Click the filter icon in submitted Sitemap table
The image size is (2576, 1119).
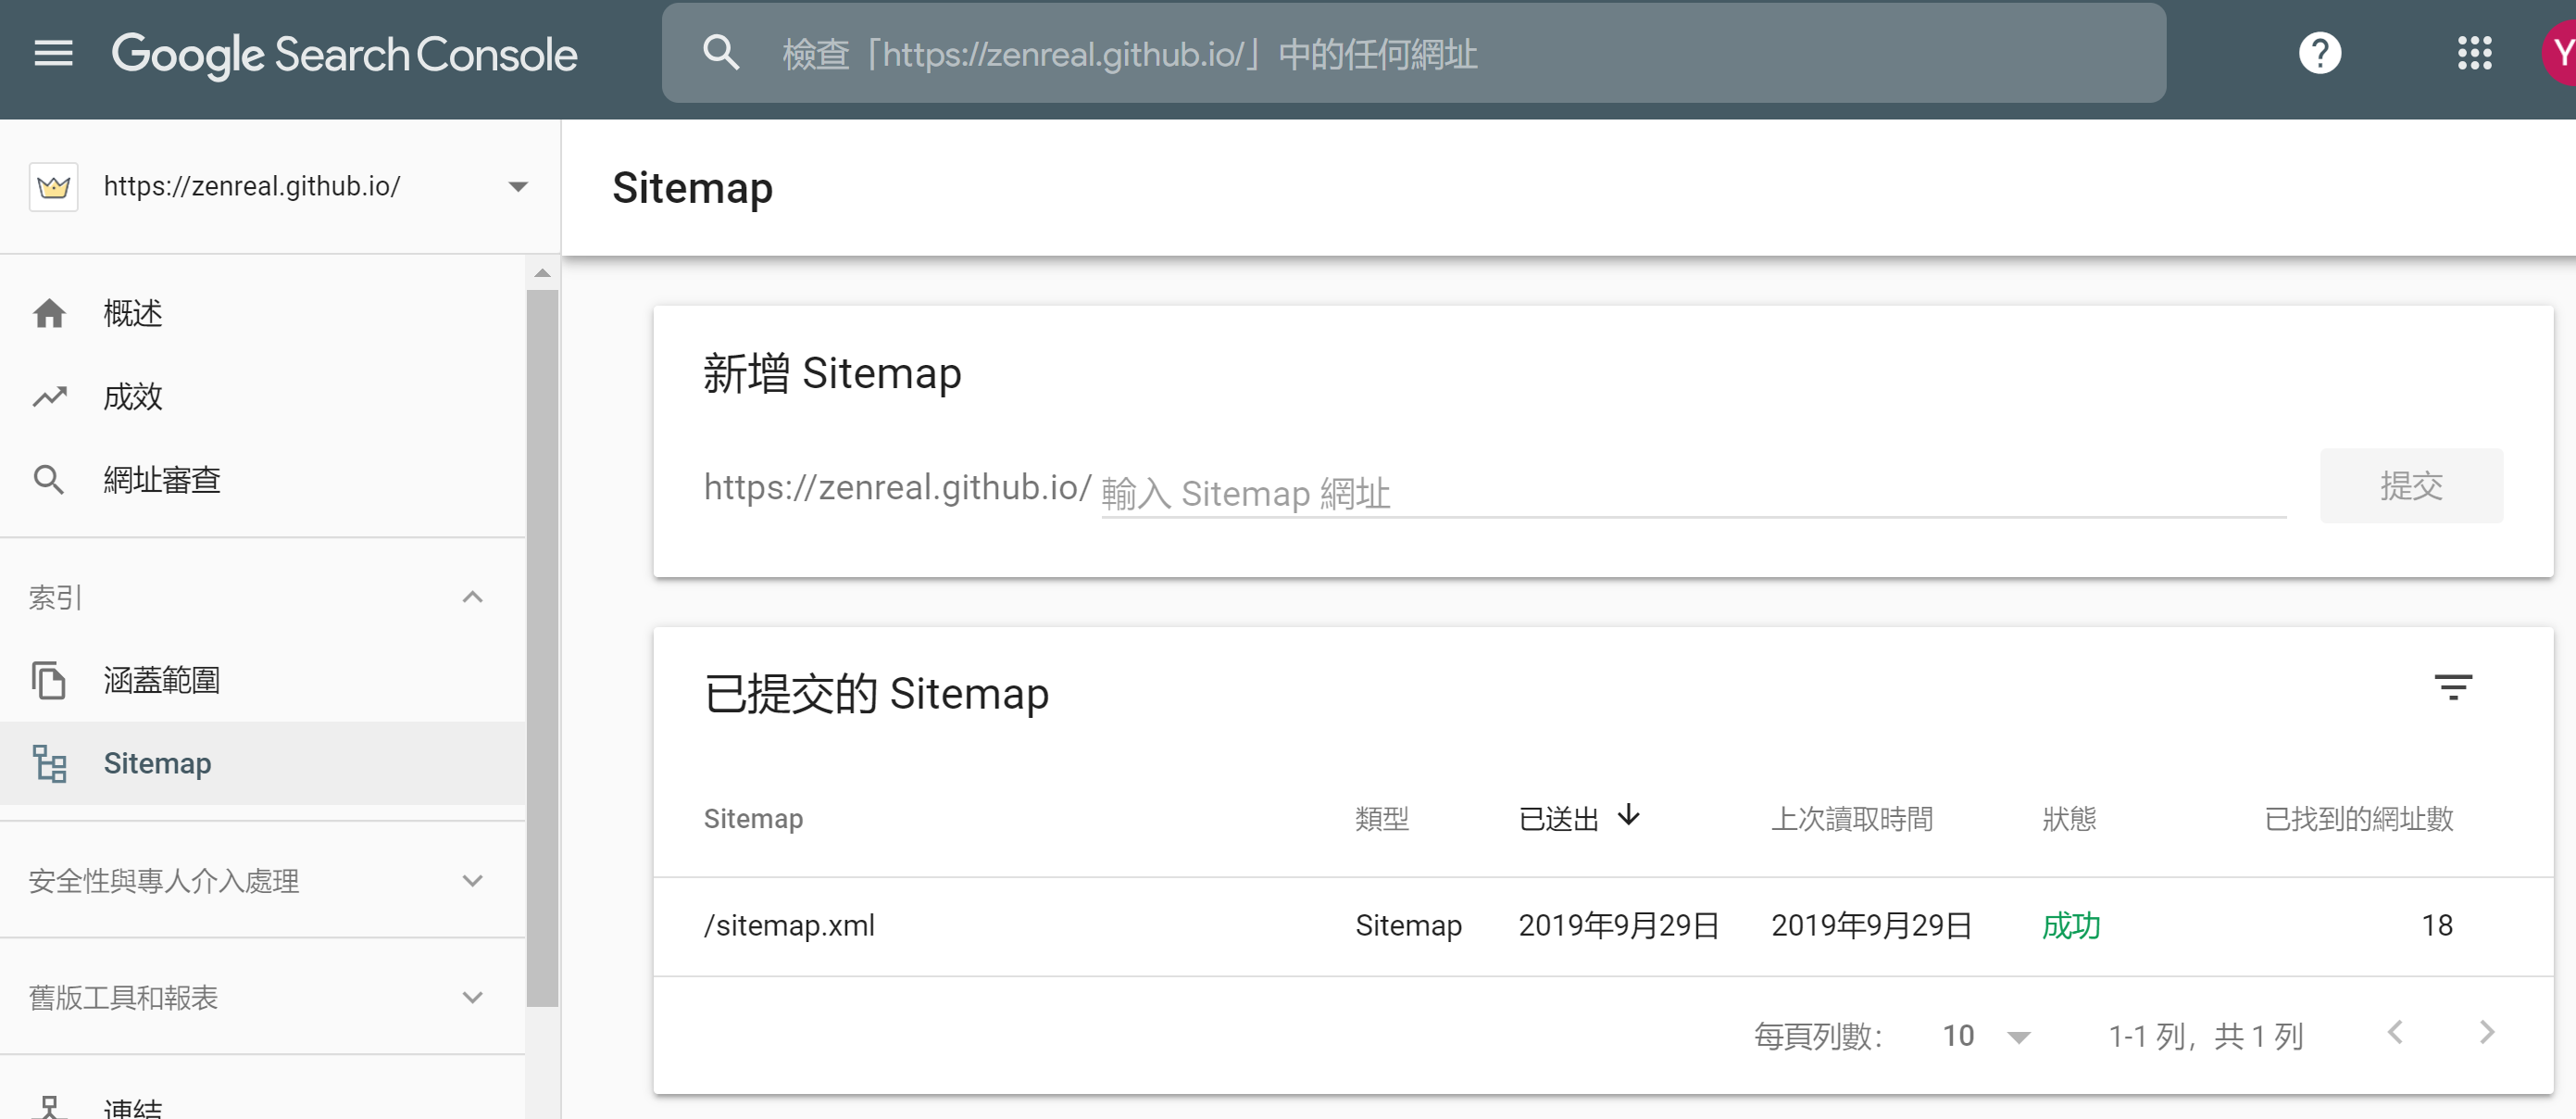(x=2452, y=688)
